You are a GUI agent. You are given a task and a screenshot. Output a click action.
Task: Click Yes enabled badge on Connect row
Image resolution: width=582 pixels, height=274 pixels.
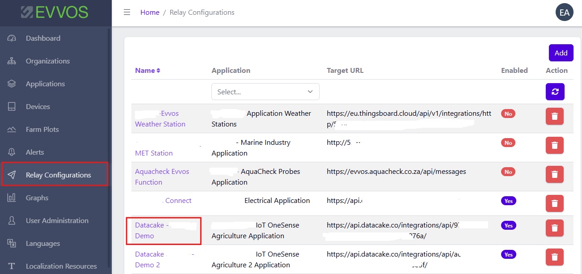(x=508, y=201)
